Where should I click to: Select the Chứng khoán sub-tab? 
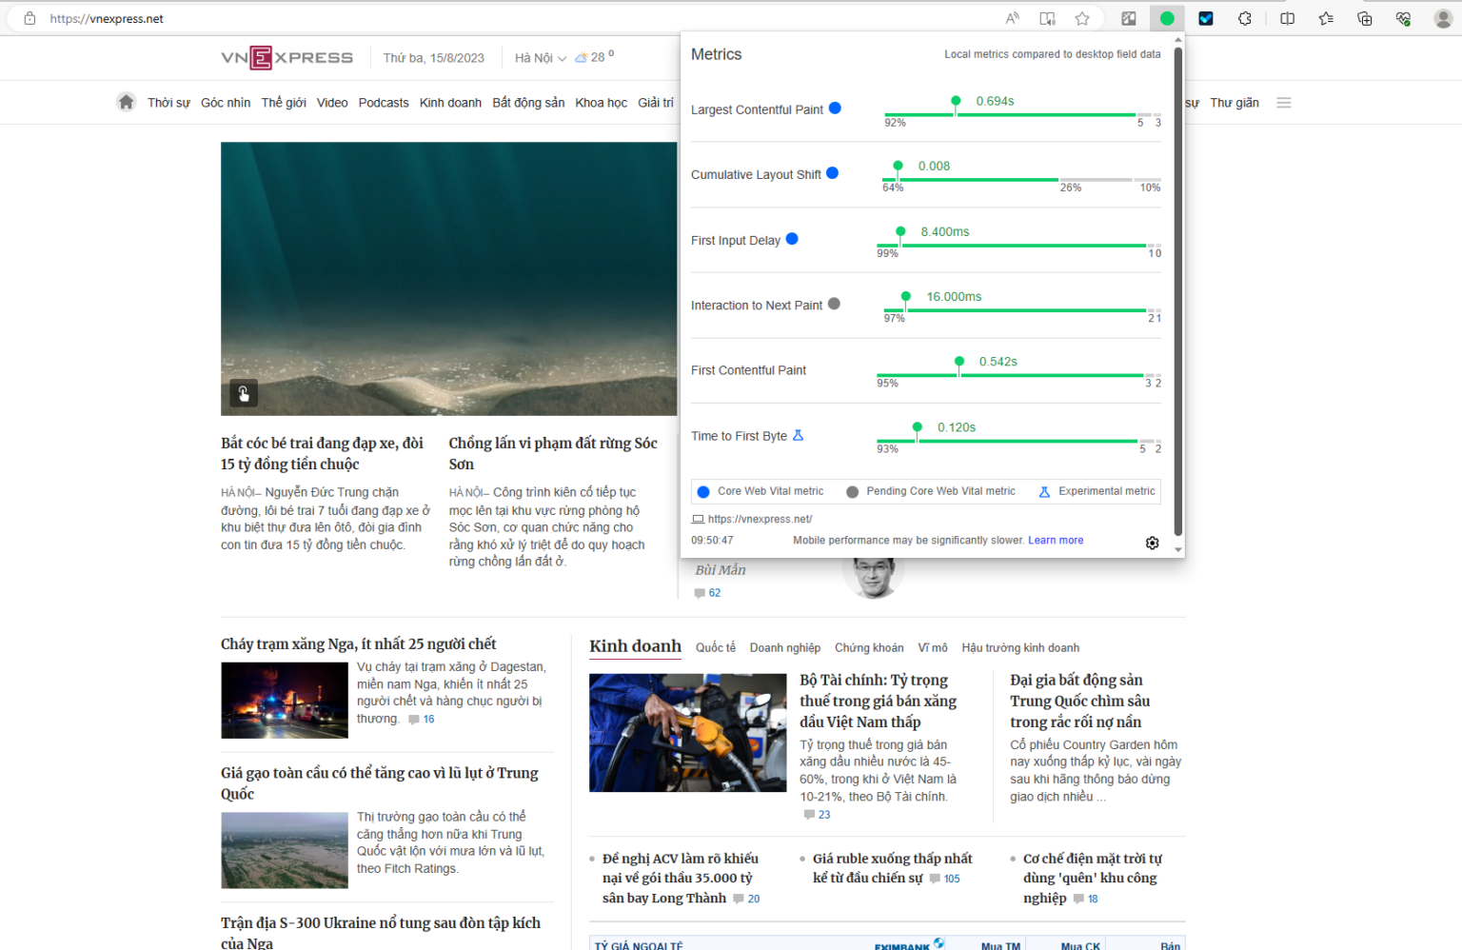click(869, 647)
